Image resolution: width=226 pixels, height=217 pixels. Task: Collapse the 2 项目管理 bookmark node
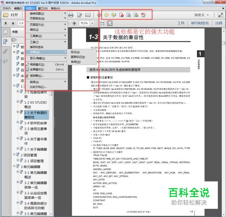(14, 154)
